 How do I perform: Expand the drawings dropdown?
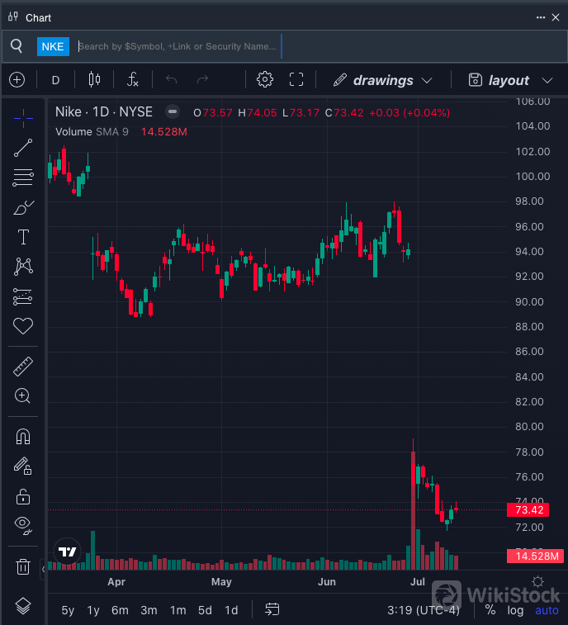pos(383,80)
